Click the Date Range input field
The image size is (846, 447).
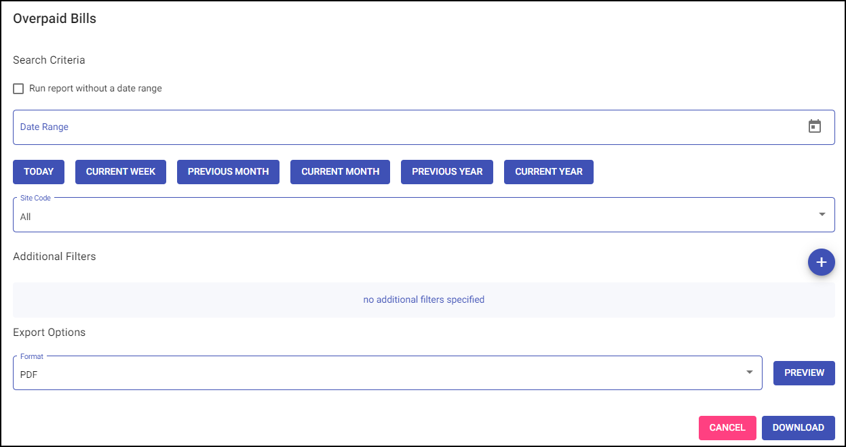(407, 127)
